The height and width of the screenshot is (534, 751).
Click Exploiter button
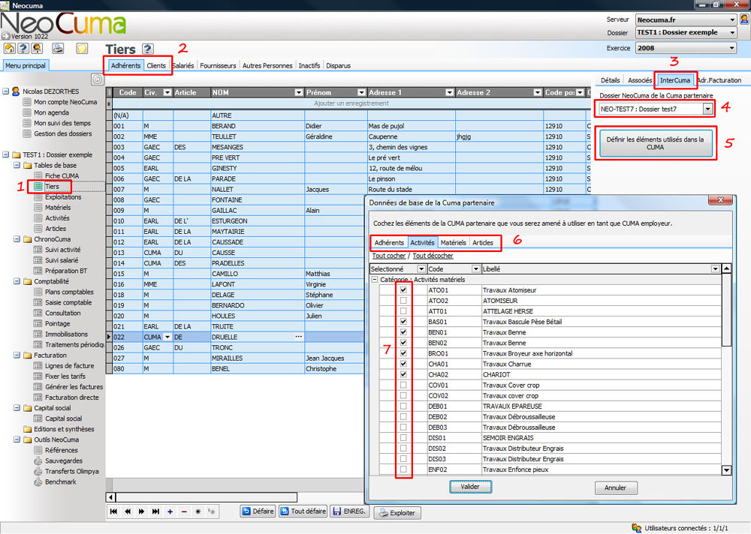(x=397, y=513)
